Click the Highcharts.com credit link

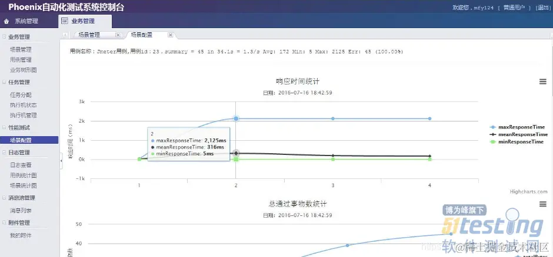pyautogui.click(x=528, y=192)
